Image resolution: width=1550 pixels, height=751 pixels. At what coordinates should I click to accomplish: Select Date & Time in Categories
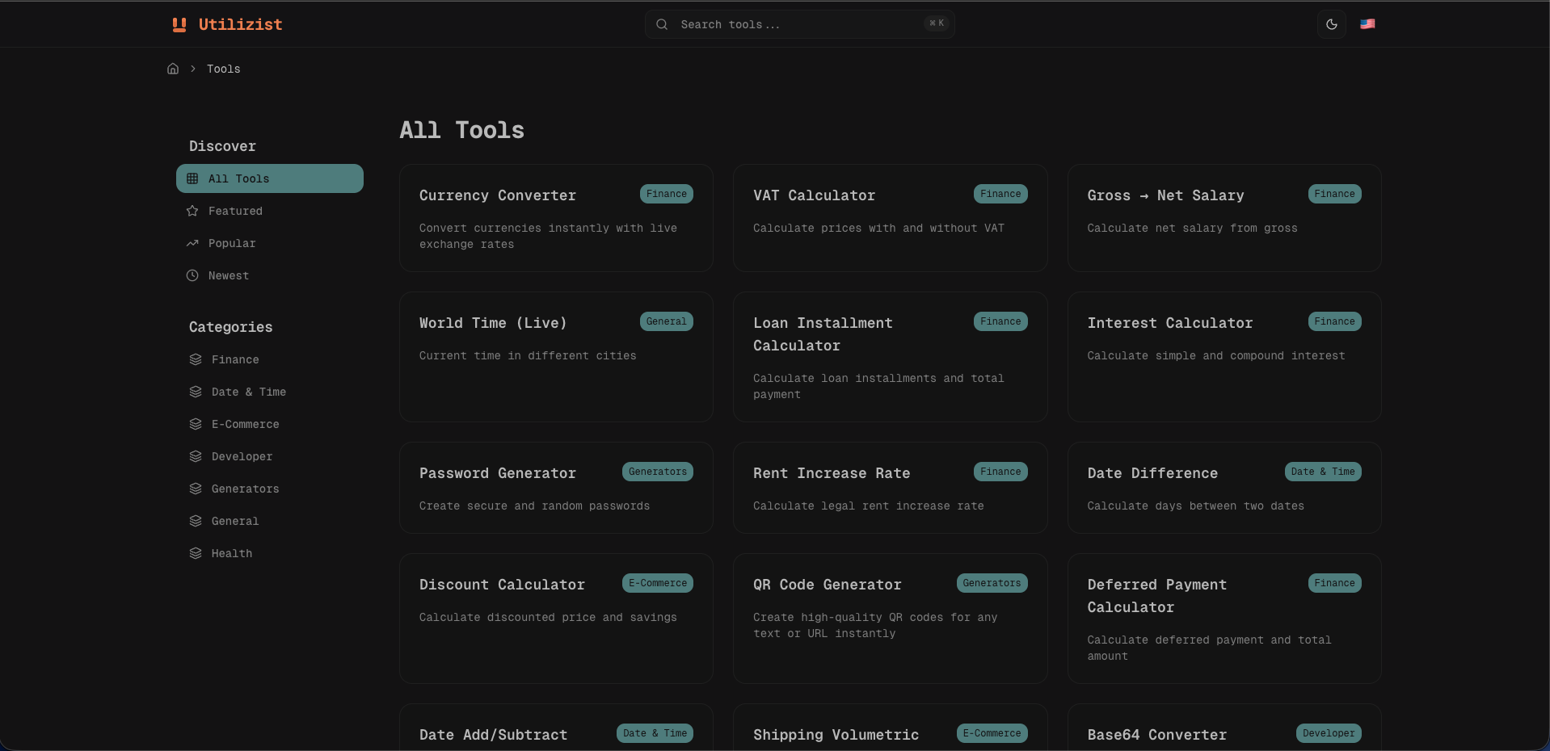(248, 392)
